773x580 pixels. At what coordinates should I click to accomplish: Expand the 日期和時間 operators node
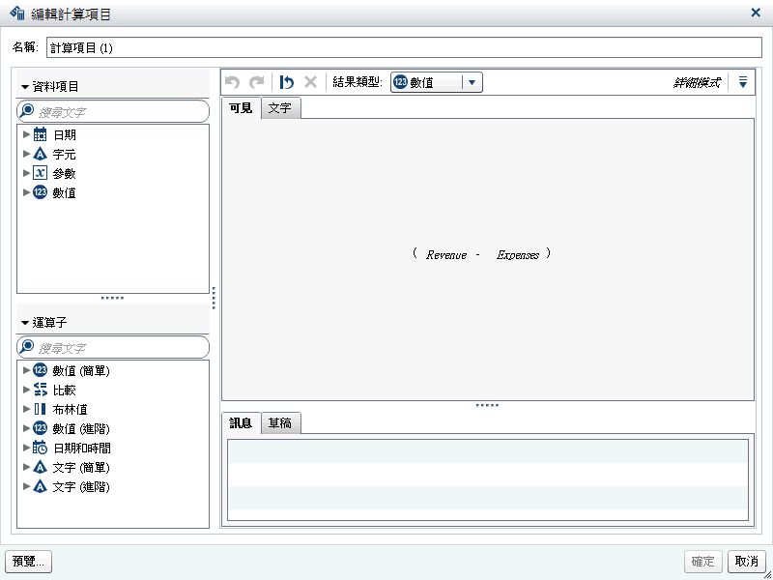click(x=27, y=449)
